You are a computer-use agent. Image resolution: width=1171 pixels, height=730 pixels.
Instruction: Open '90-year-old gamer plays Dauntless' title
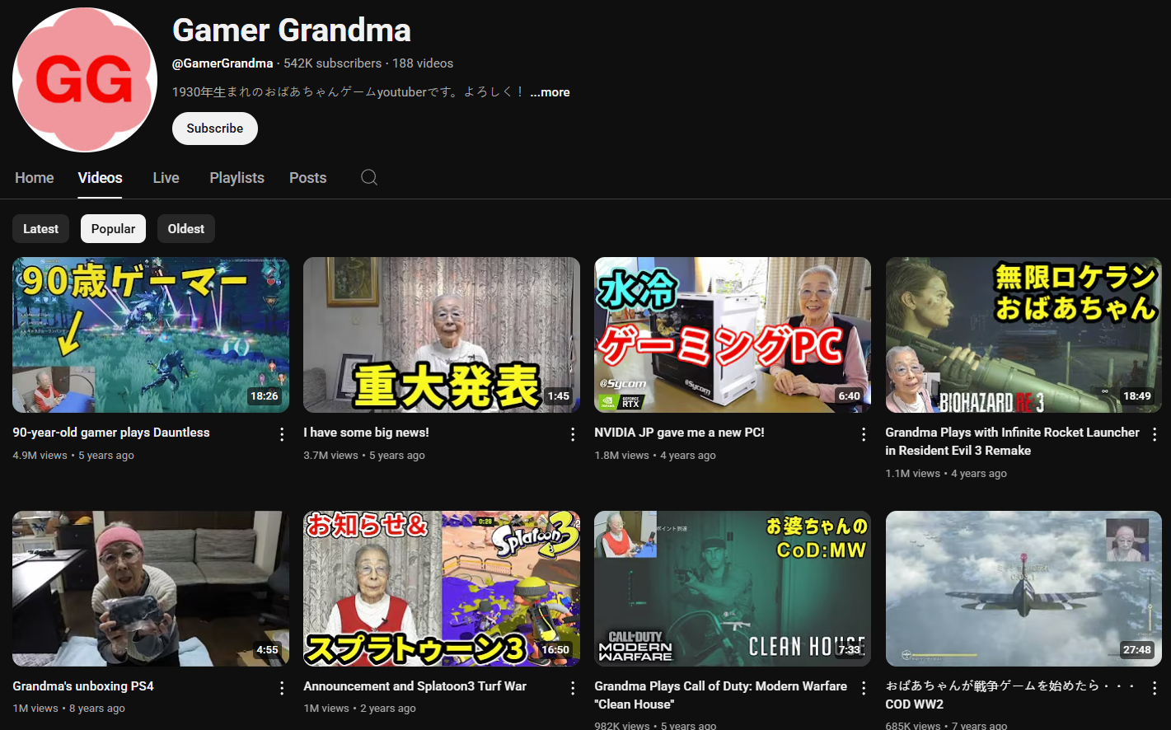pos(111,433)
